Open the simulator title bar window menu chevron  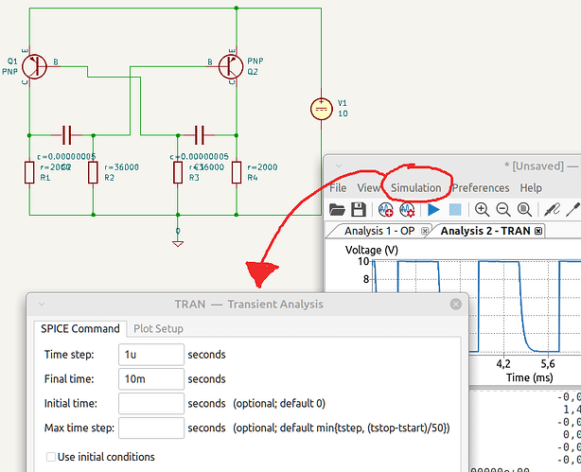(x=339, y=166)
